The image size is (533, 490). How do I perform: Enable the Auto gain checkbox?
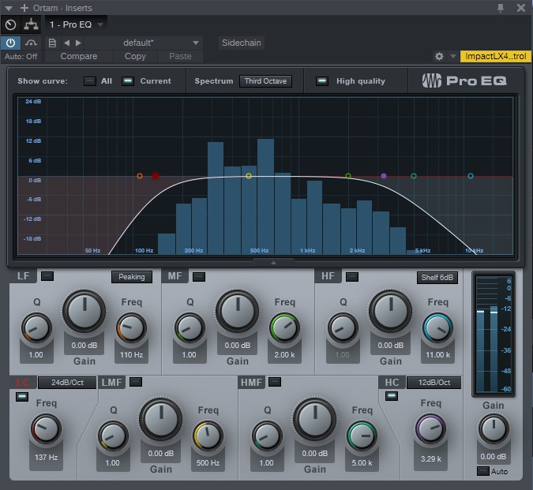482,471
